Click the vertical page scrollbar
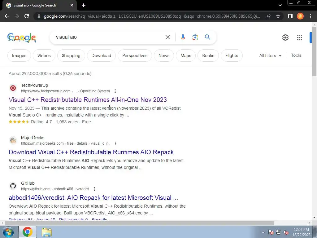 point(314,51)
